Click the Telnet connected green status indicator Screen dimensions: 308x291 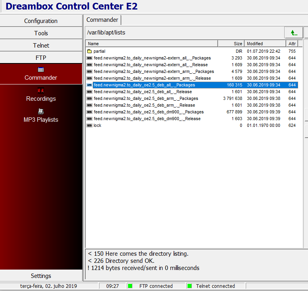pyautogui.click(x=189, y=286)
